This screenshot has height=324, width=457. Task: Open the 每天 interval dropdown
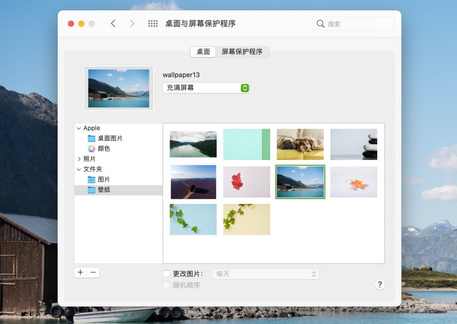[x=265, y=274]
